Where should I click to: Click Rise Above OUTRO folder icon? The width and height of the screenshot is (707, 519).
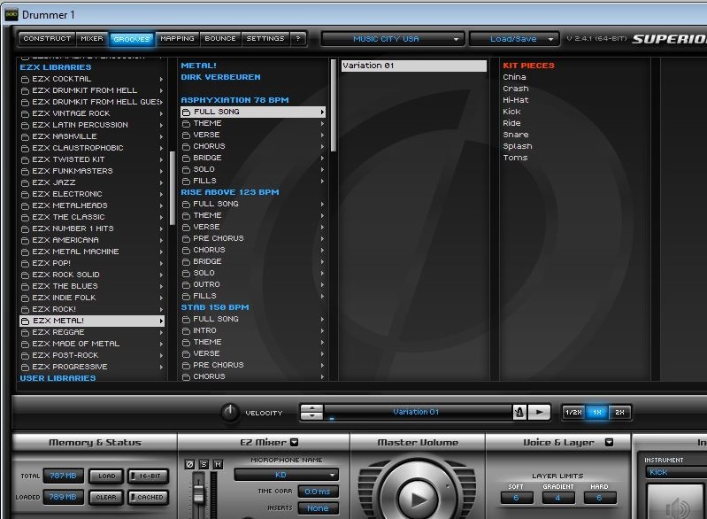(186, 285)
